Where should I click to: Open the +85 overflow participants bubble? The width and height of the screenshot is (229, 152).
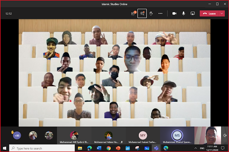(17, 136)
